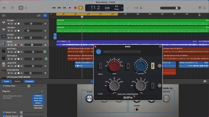Open the Noise Gate plug-in slot

pyautogui.click(x=38, y=98)
